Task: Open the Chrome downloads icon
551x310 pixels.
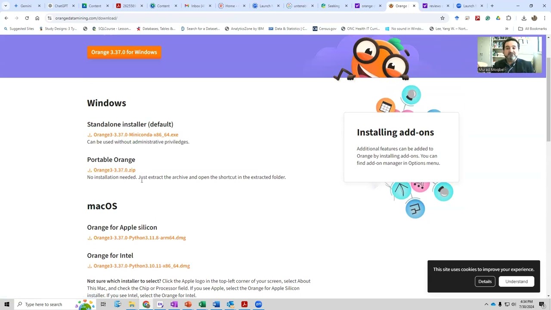Action: click(524, 18)
